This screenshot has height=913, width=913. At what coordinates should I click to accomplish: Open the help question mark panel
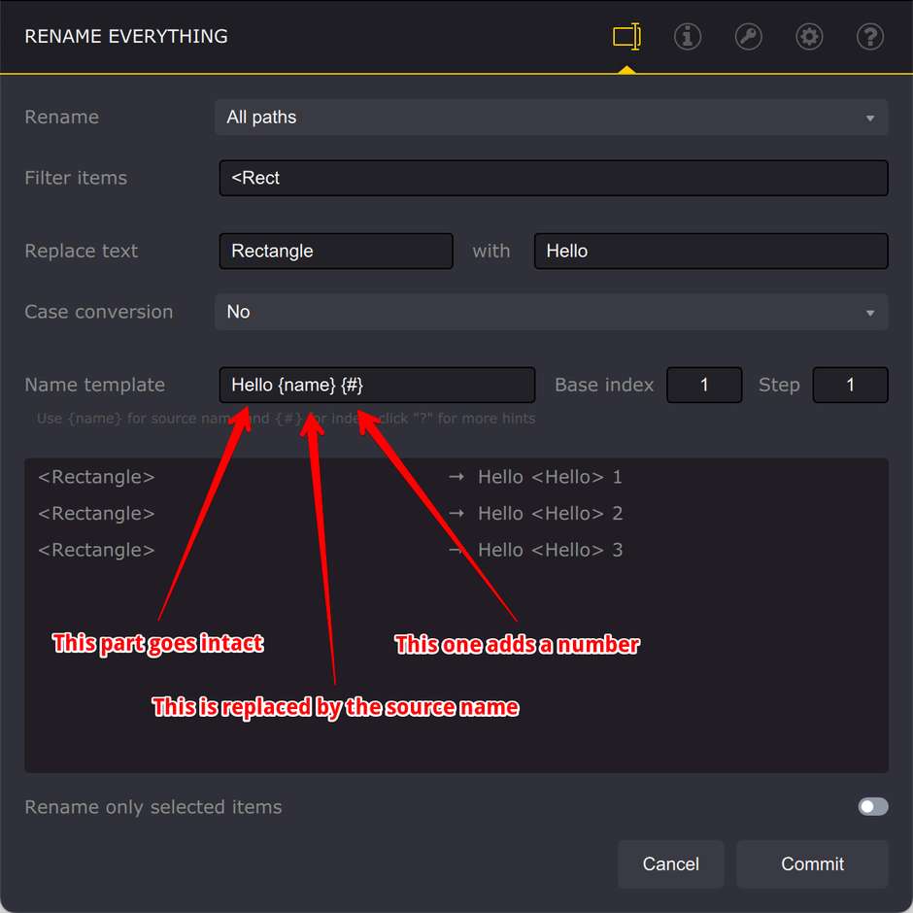[x=870, y=37]
